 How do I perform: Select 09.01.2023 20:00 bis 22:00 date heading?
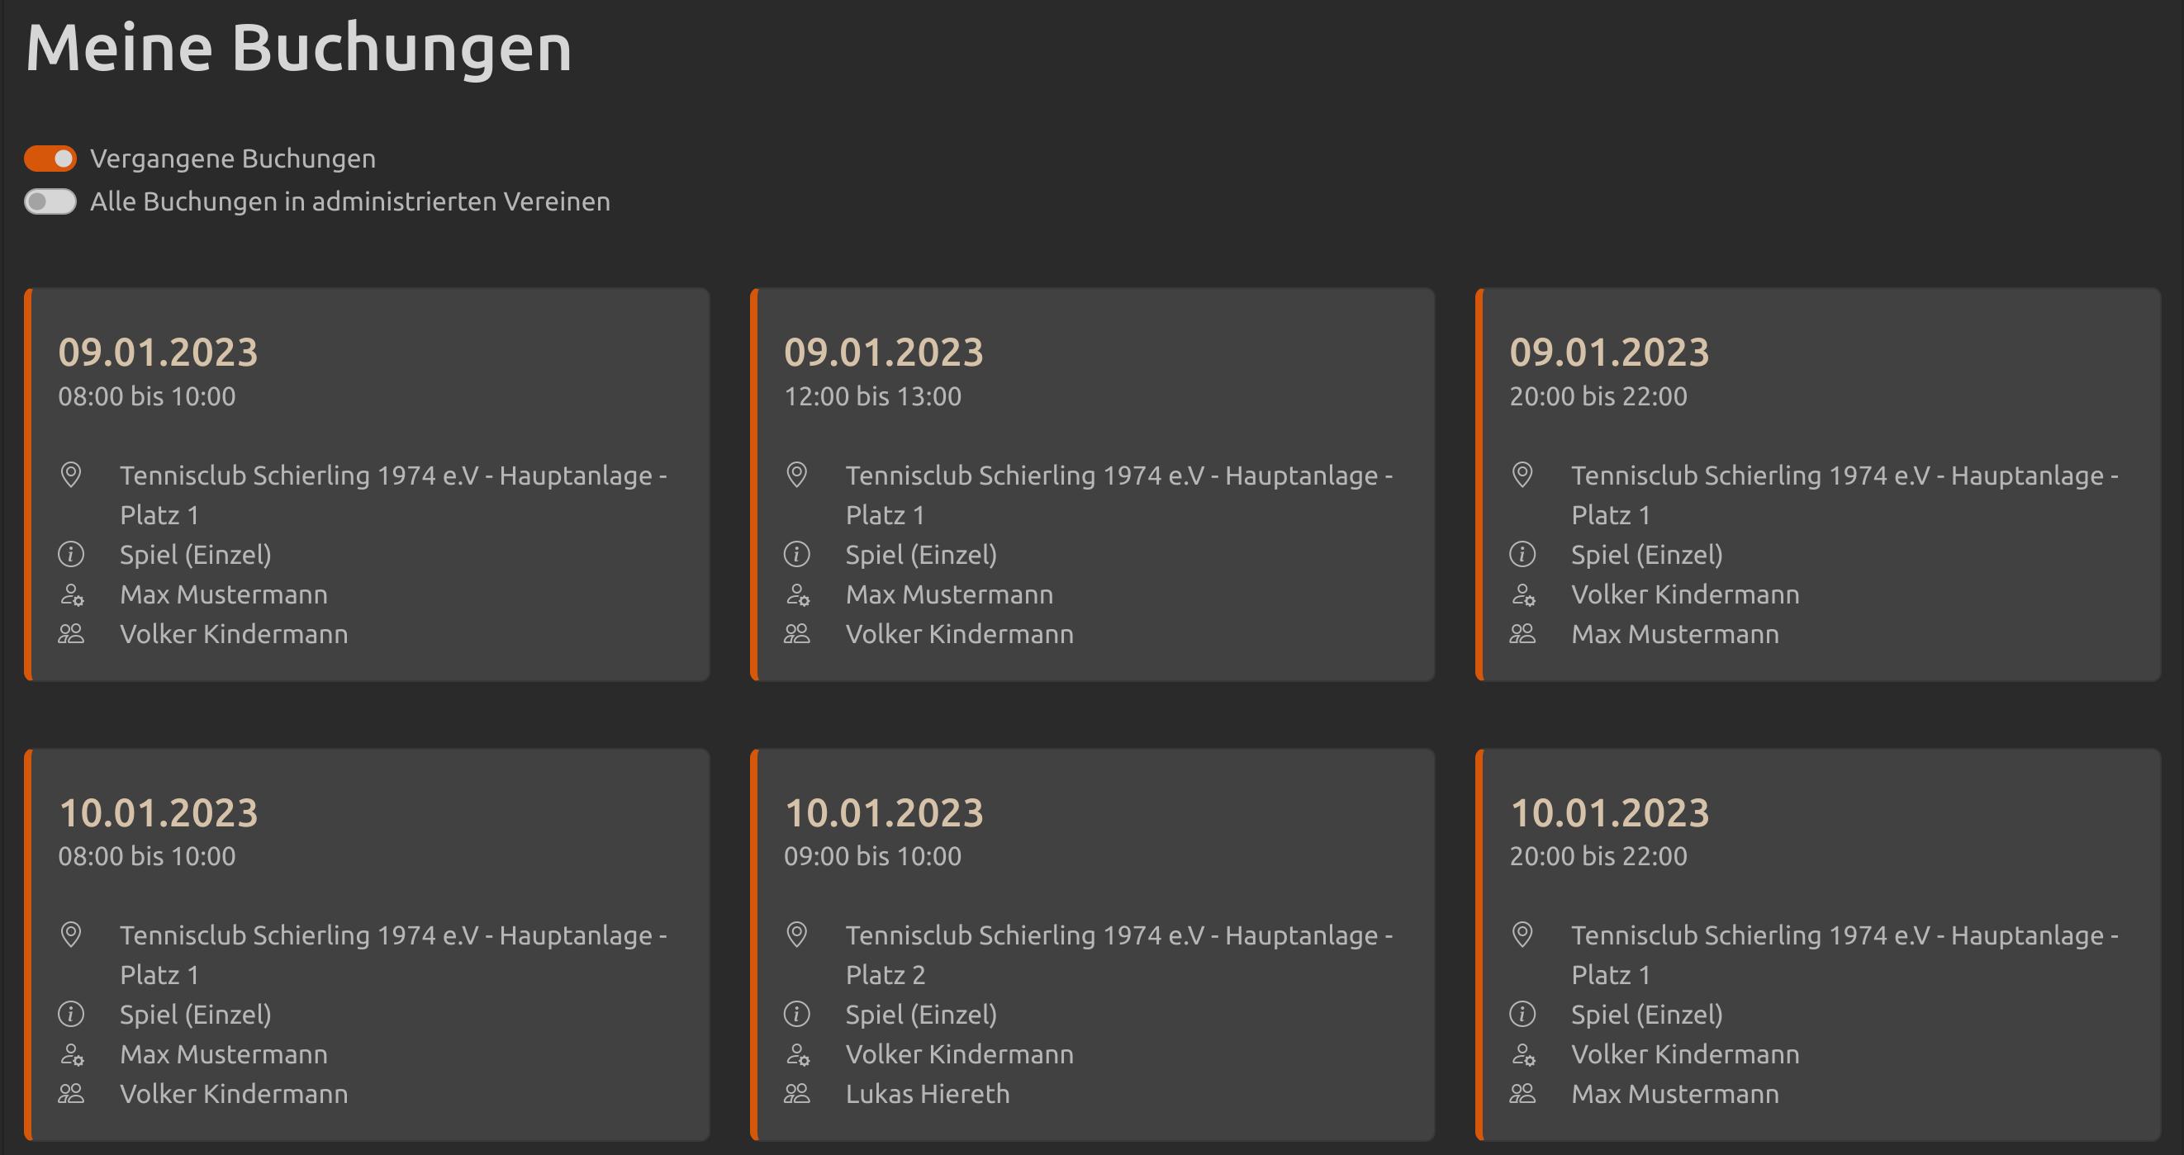[x=1608, y=353]
